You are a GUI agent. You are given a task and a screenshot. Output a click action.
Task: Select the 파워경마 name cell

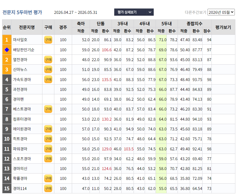pos(27,149)
